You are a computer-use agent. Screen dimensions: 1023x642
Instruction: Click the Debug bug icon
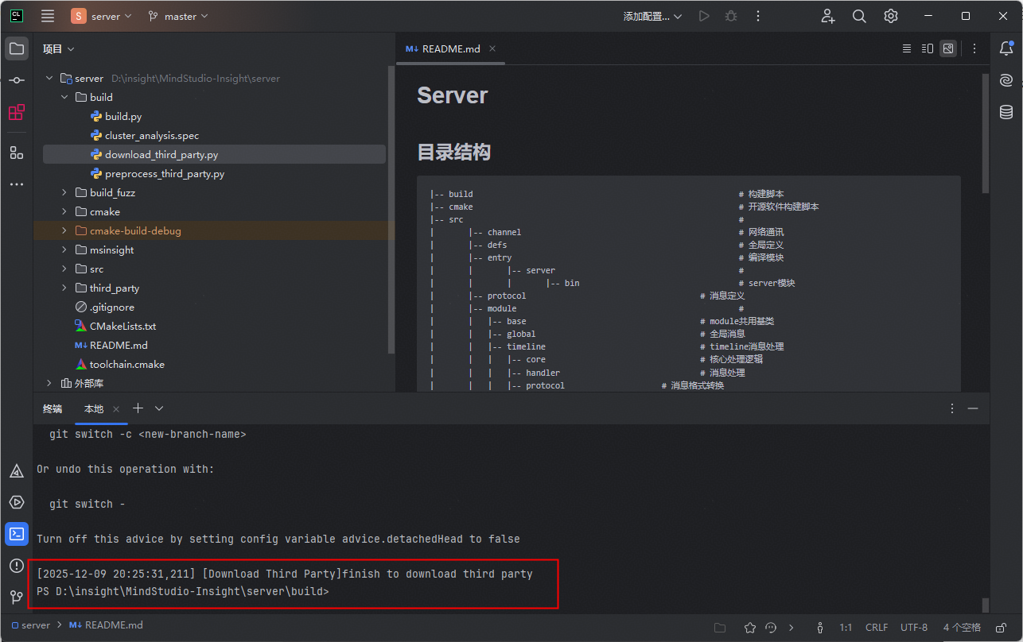click(730, 16)
